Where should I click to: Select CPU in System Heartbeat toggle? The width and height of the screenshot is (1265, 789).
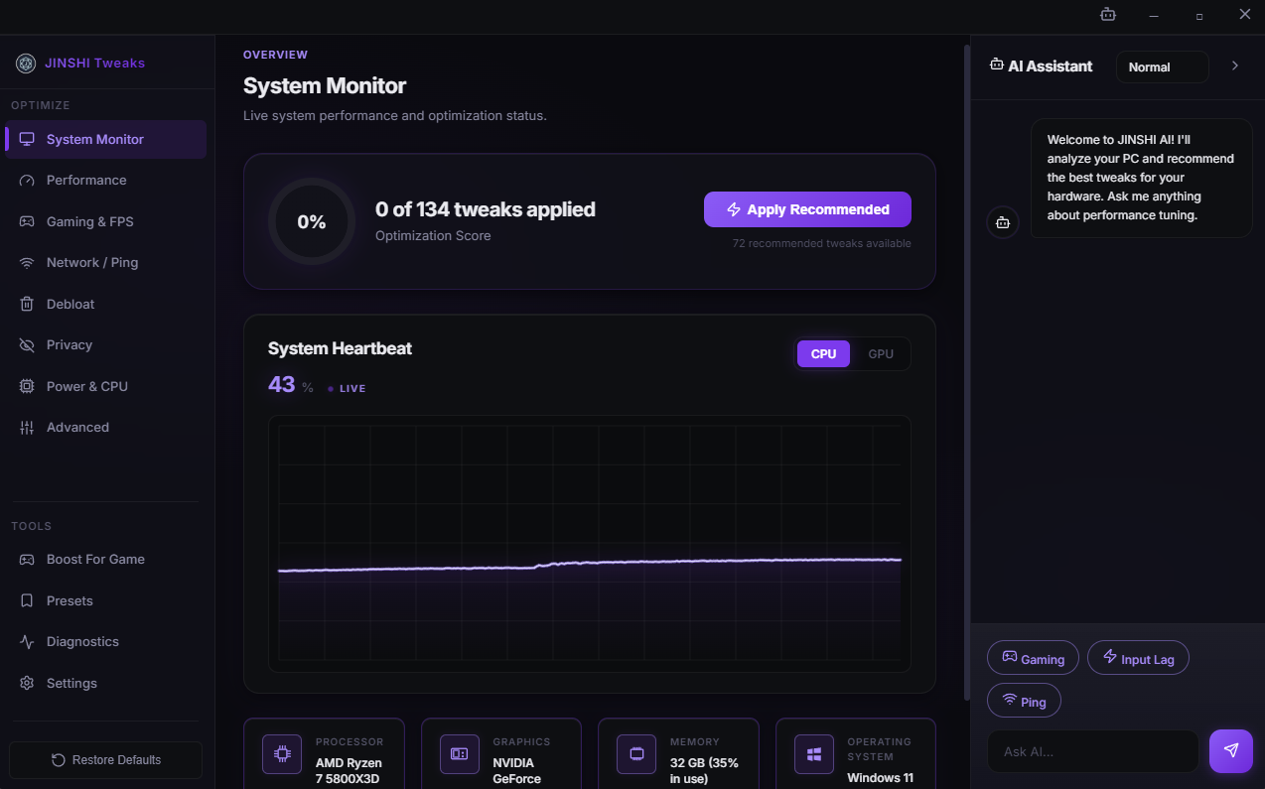click(x=823, y=354)
